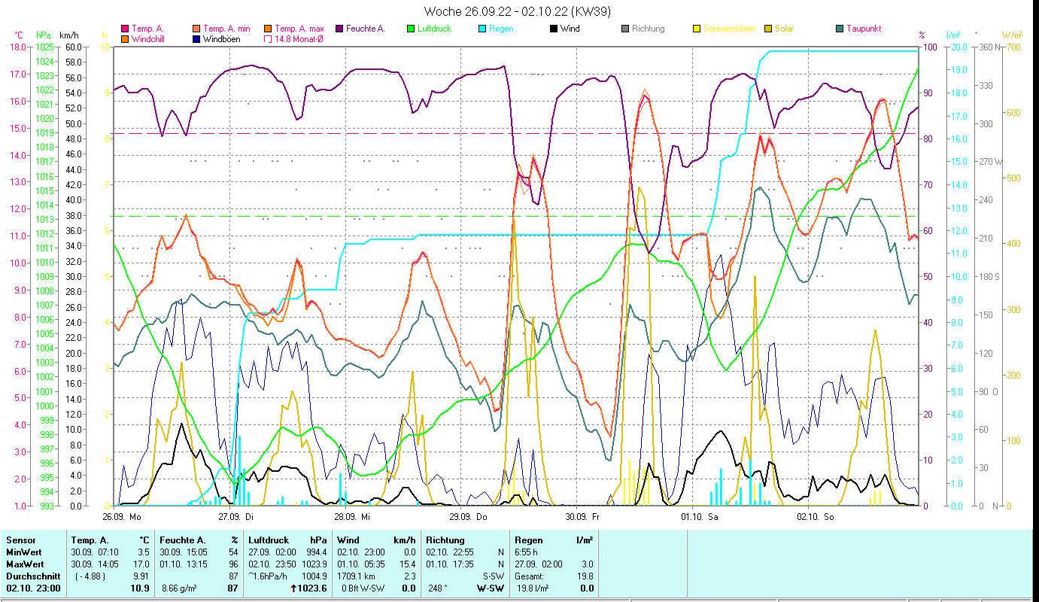Click the green Luftdruck legend swatch
This screenshot has width=1039, height=602.
point(411,29)
